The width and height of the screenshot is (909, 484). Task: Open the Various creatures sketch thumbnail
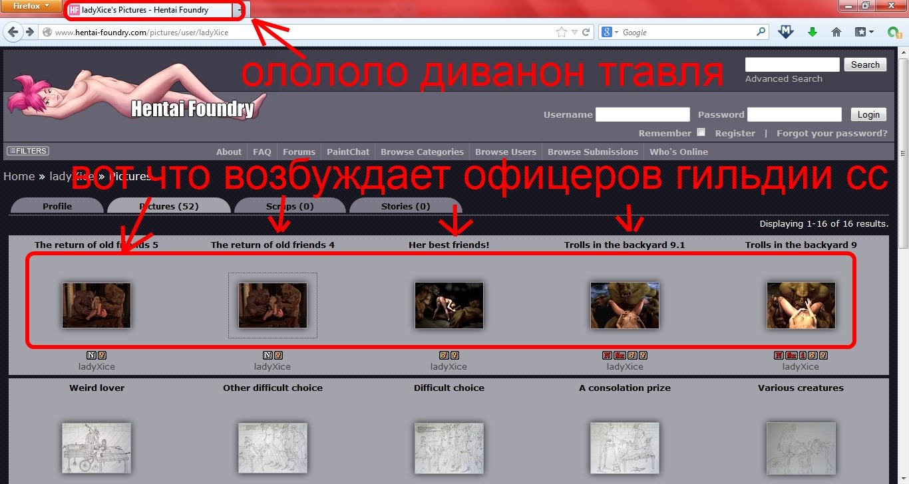tap(801, 448)
